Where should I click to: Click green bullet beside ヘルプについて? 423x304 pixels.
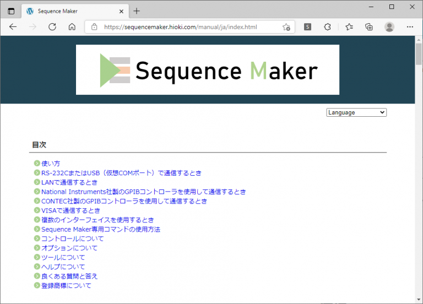click(37, 267)
